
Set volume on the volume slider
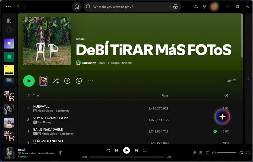227,153
